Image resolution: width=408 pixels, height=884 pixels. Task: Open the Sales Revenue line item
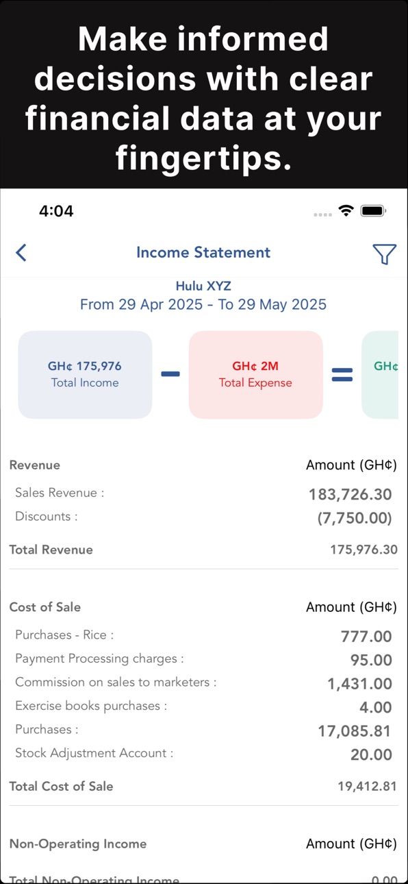[x=203, y=493]
